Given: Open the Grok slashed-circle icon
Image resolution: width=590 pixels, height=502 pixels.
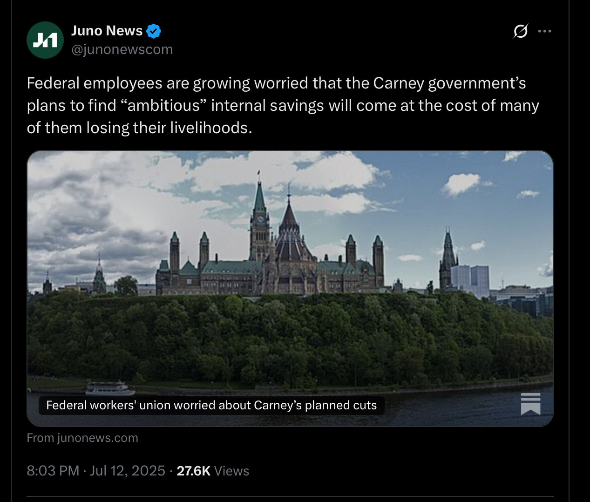Looking at the screenshot, I should [520, 31].
